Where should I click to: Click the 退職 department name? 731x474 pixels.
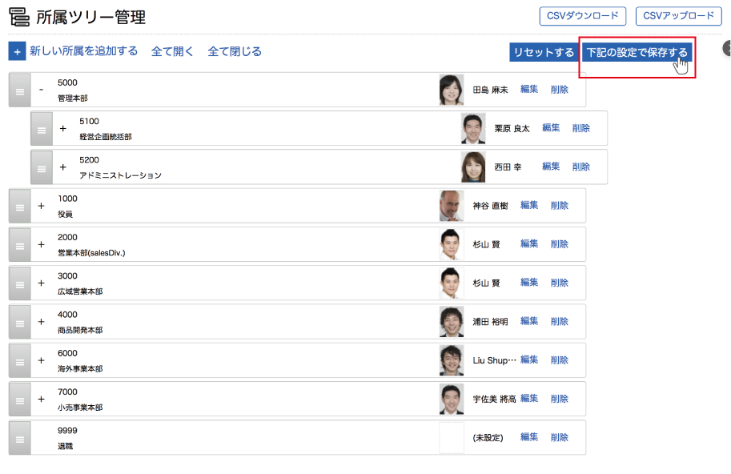click(66, 447)
